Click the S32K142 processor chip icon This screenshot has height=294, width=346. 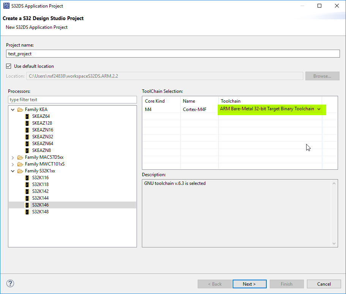point(27,192)
